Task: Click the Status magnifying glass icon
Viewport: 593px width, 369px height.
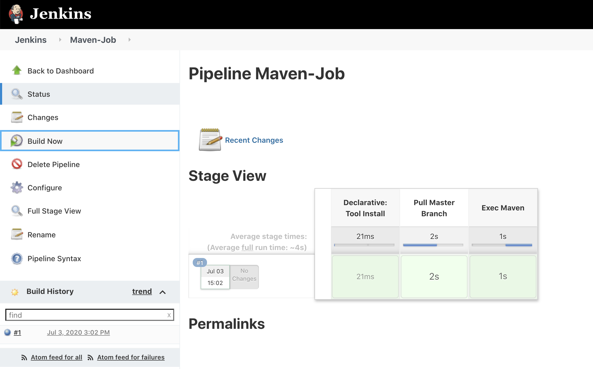Action: (x=16, y=94)
